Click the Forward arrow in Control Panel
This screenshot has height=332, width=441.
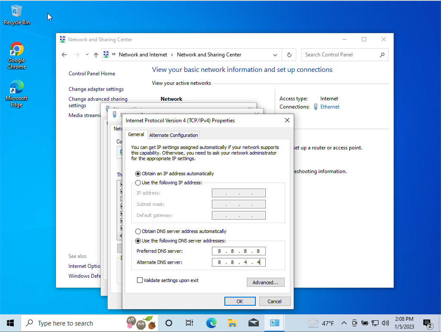(x=77, y=55)
